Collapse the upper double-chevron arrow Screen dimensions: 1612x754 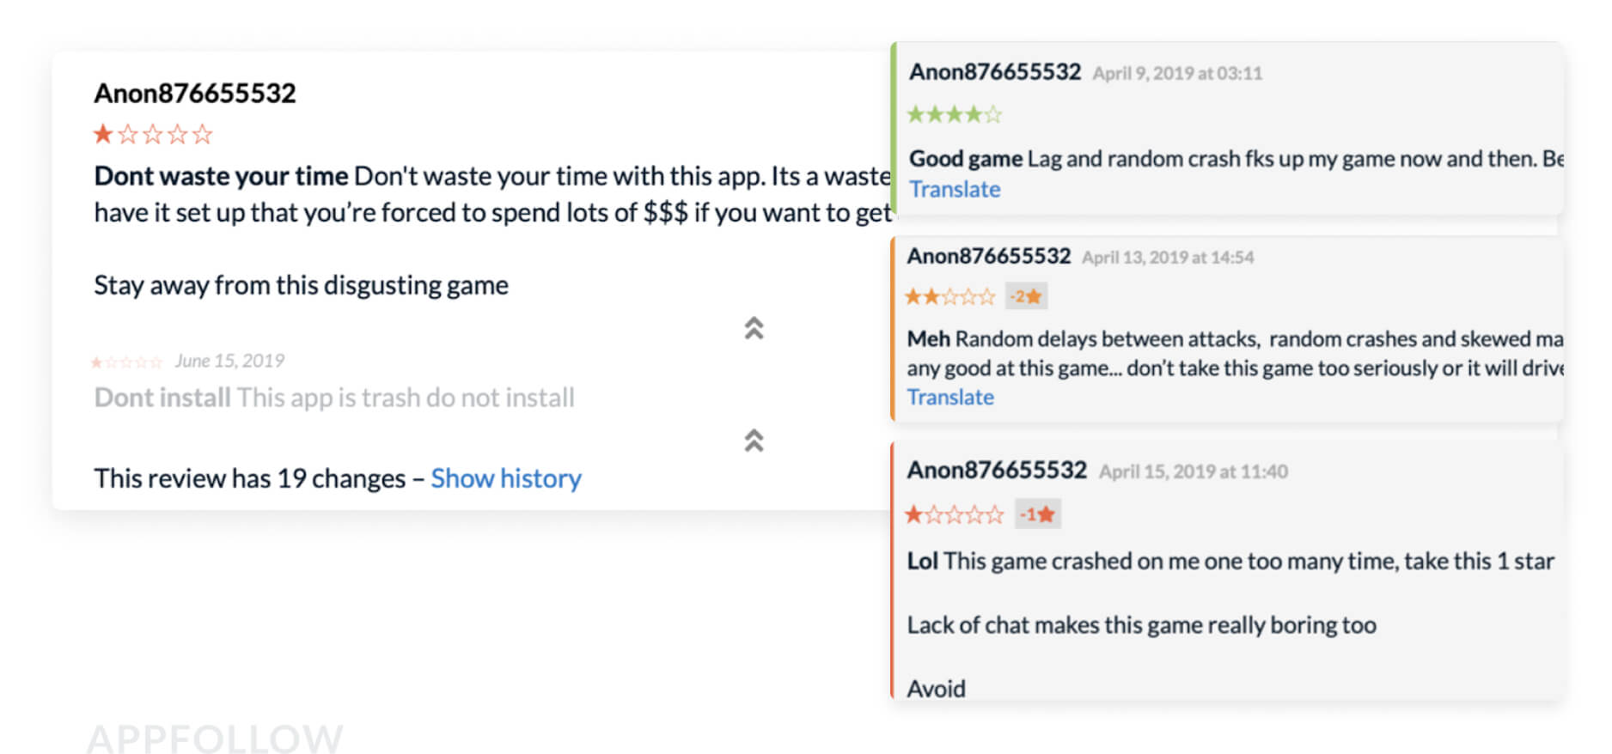(754, 328)
